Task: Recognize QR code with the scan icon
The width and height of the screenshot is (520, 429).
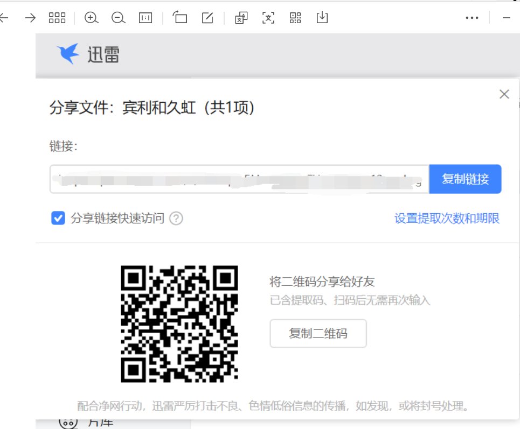Action: (x=295, y=18)
